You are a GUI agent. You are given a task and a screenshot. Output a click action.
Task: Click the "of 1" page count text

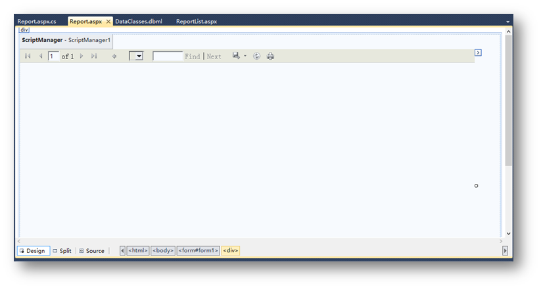68,56
